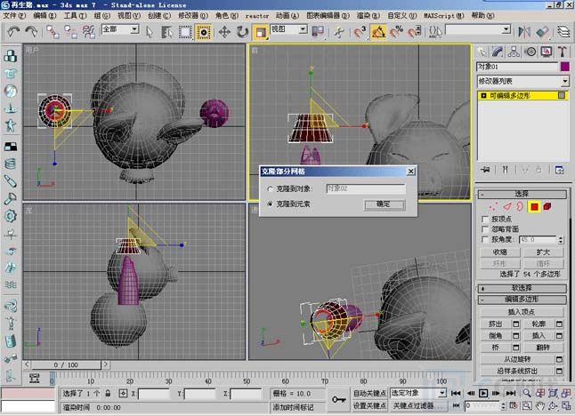Toggle the highlighted Angle Snap icon
Screen dimensions: 575x416
click(378, 32)
